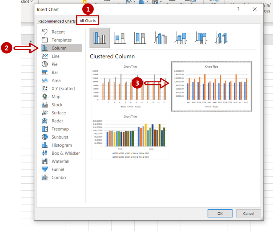Switch to the Recommended Charts tab

pos(57,21)
